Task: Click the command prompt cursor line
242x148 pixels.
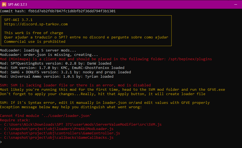Action: pos(1,142)
